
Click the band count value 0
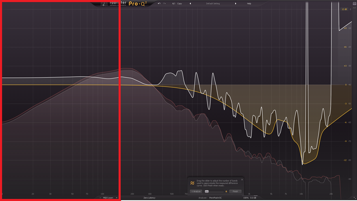point(226,192)
